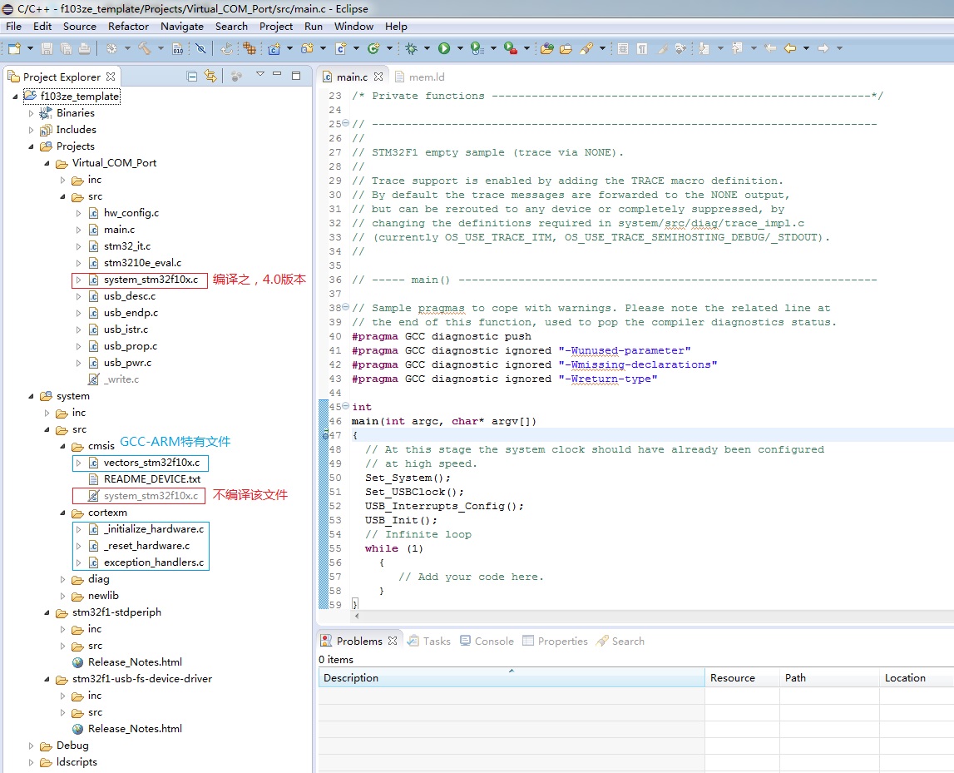This screenshot has width=954, height=773.
Task: Open the Source menu
Action: point(80,26)
